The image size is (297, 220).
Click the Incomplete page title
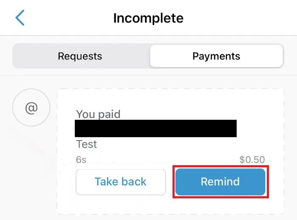[x=148, y=18]
